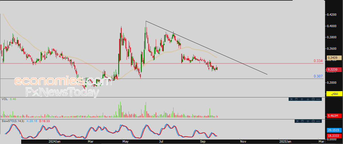
Task: Click the 0.307 support level label
Action: (318, 76)
